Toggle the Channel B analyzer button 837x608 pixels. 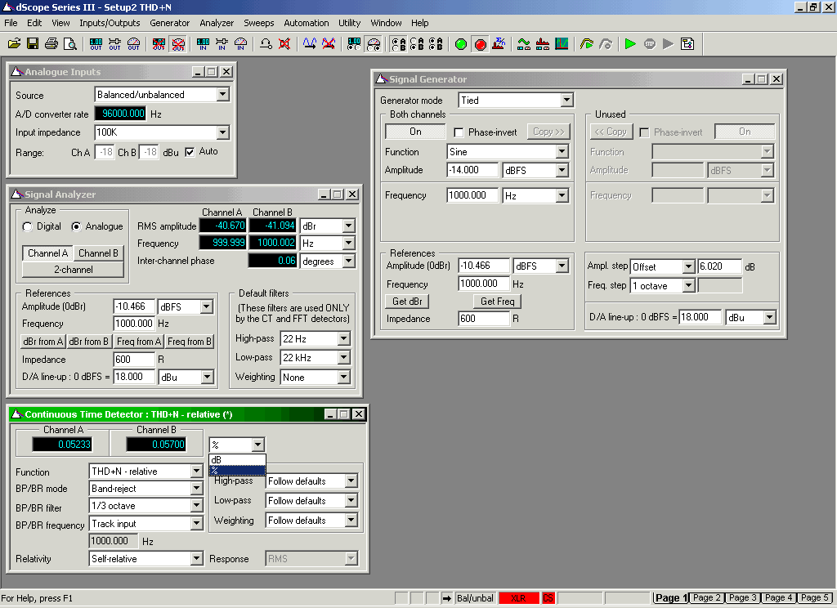[x=98, y=253]
